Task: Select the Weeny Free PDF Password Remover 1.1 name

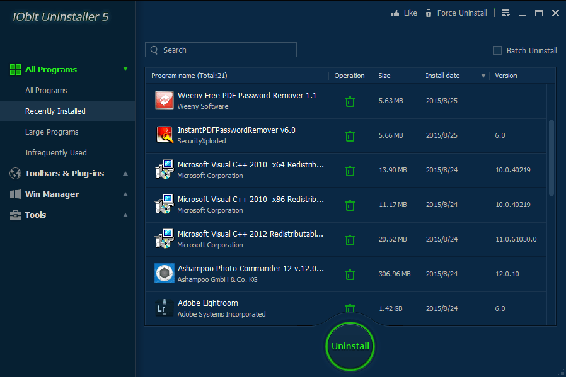Action: pos(247,96)
